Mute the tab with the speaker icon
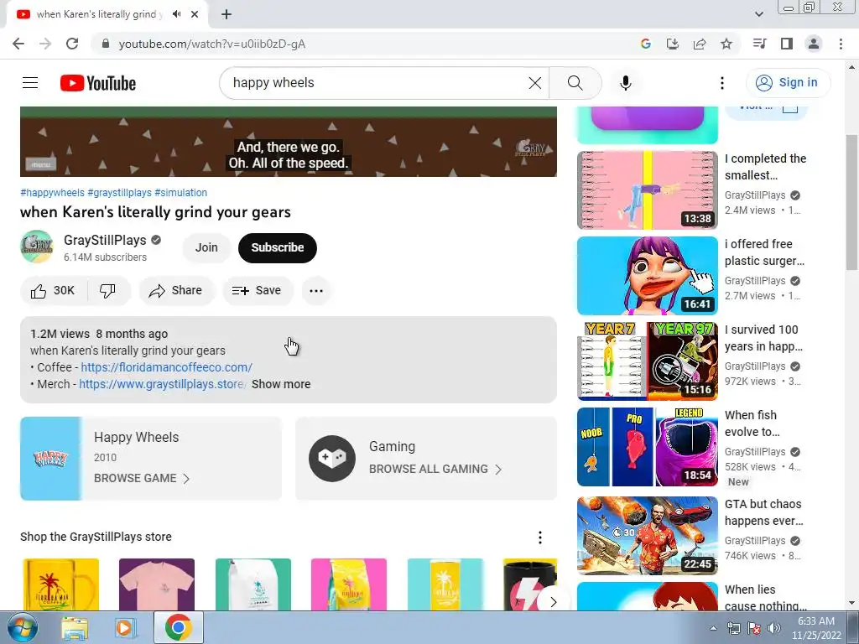 (x=176, y=14)
